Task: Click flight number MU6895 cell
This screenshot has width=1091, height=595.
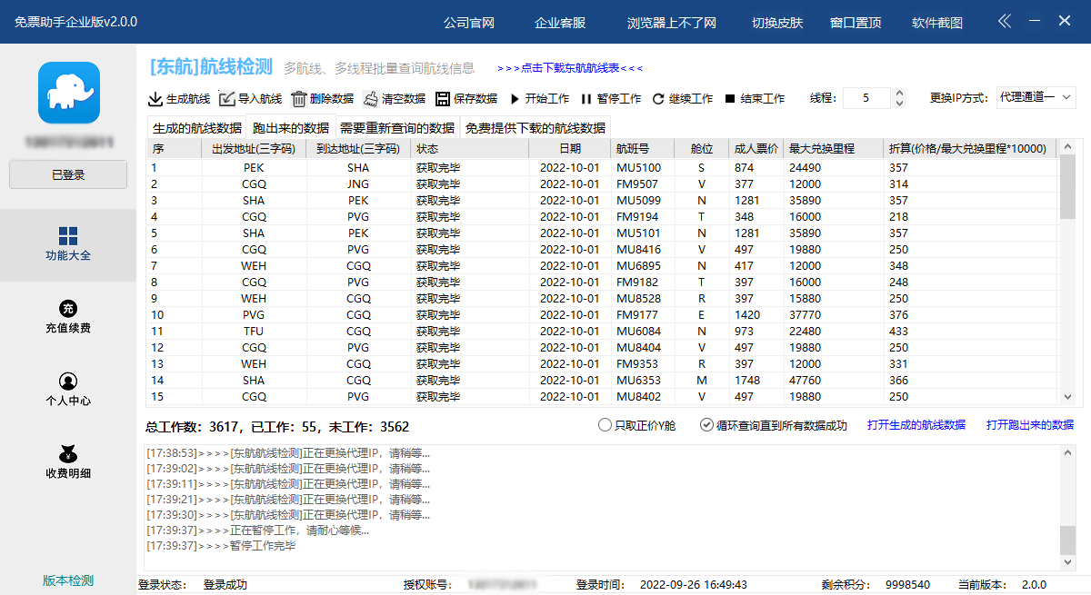Action: click(x=643, y=265)
